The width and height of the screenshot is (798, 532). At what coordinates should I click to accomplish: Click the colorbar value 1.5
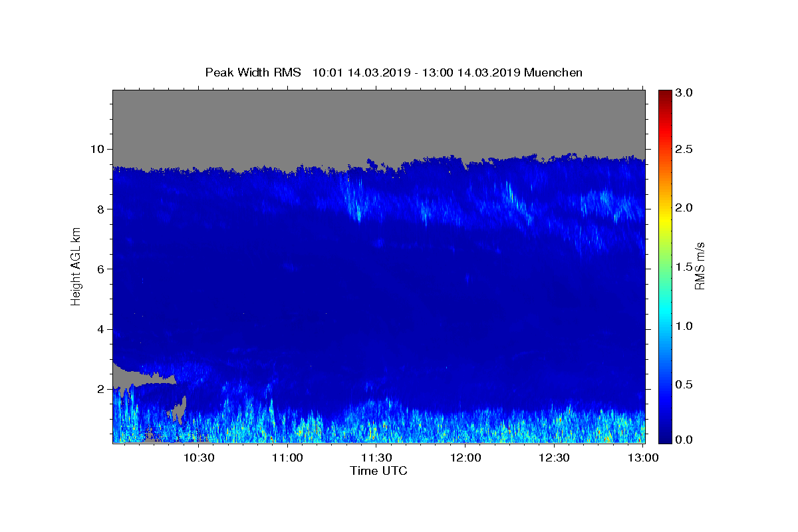[x=684, y=267]
